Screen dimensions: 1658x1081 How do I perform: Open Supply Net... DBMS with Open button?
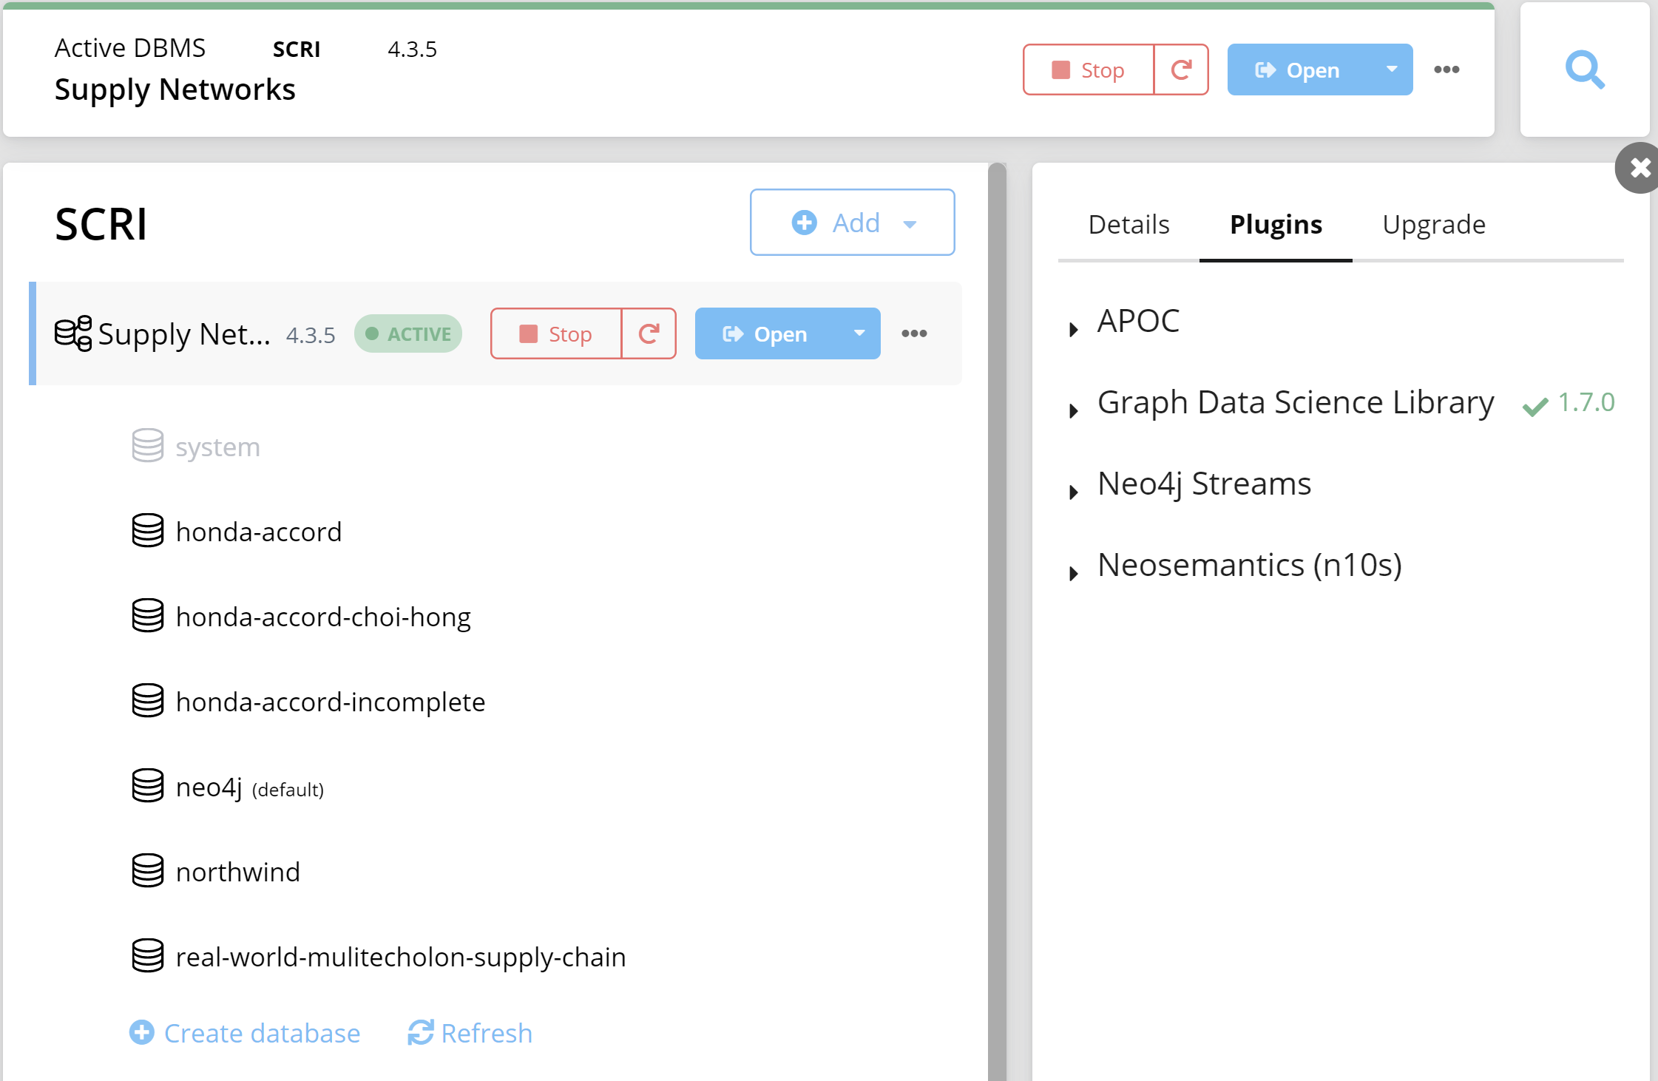tap(766, 333)
